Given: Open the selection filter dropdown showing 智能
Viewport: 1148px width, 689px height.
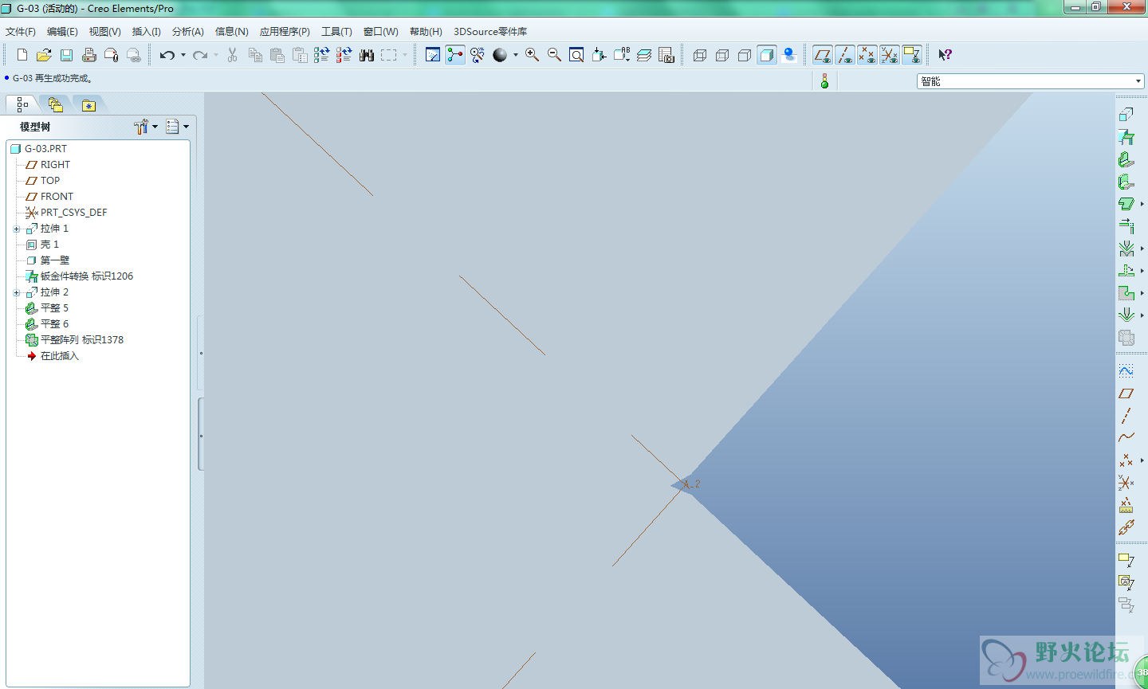Looking at the screenshot, I should 1031,81.
